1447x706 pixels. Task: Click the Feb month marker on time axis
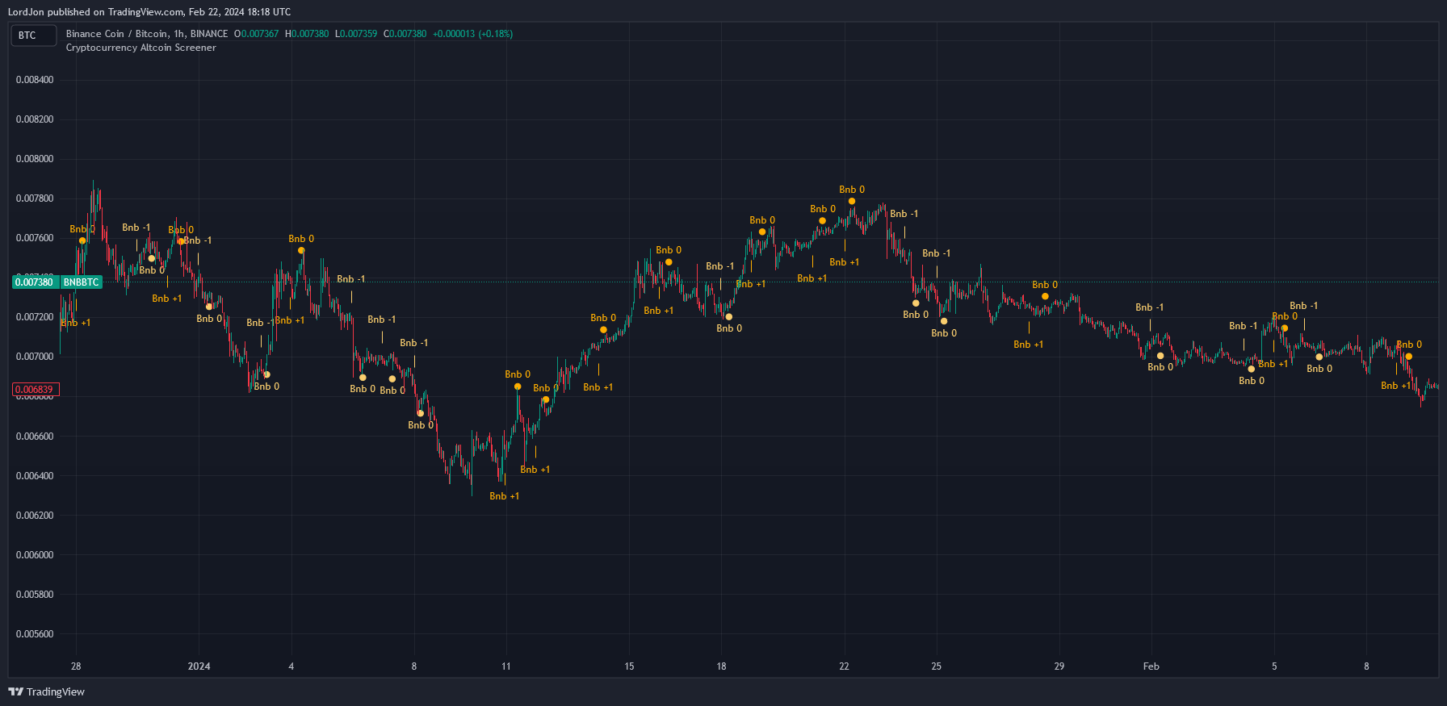pos(1151,666)
